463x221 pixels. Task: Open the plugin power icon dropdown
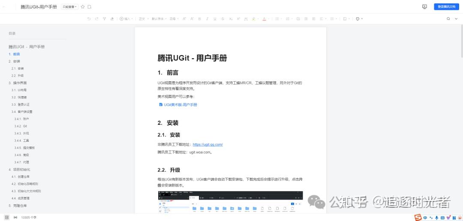(x=359, y=19)
